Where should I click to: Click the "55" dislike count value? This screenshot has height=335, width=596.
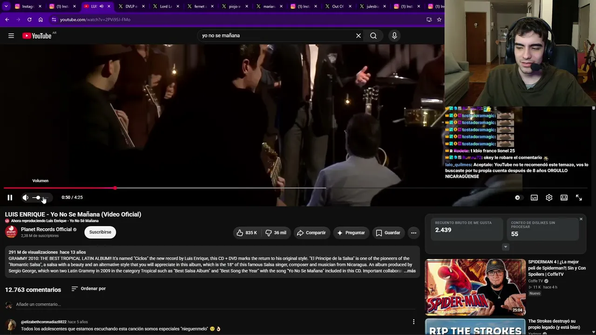pos(515,234)
